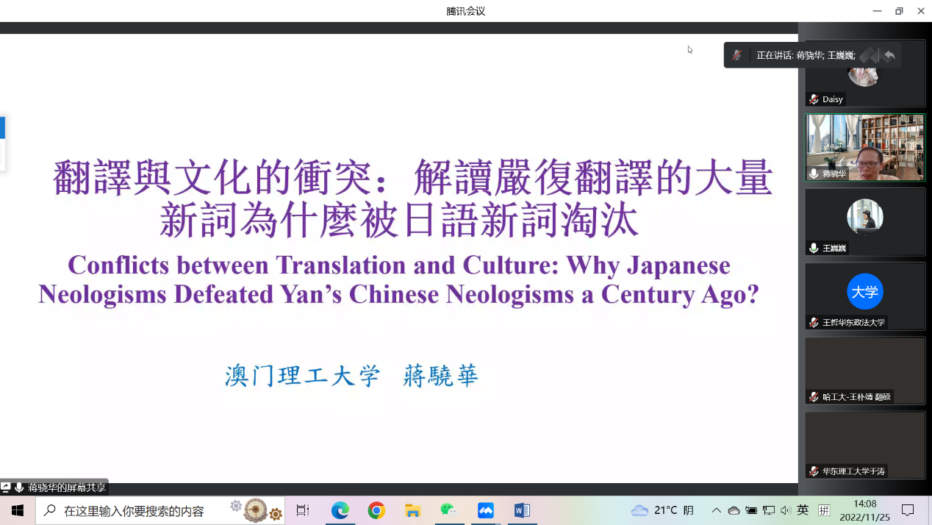Select Daisy's participant video tile

[x=864, y=73]
